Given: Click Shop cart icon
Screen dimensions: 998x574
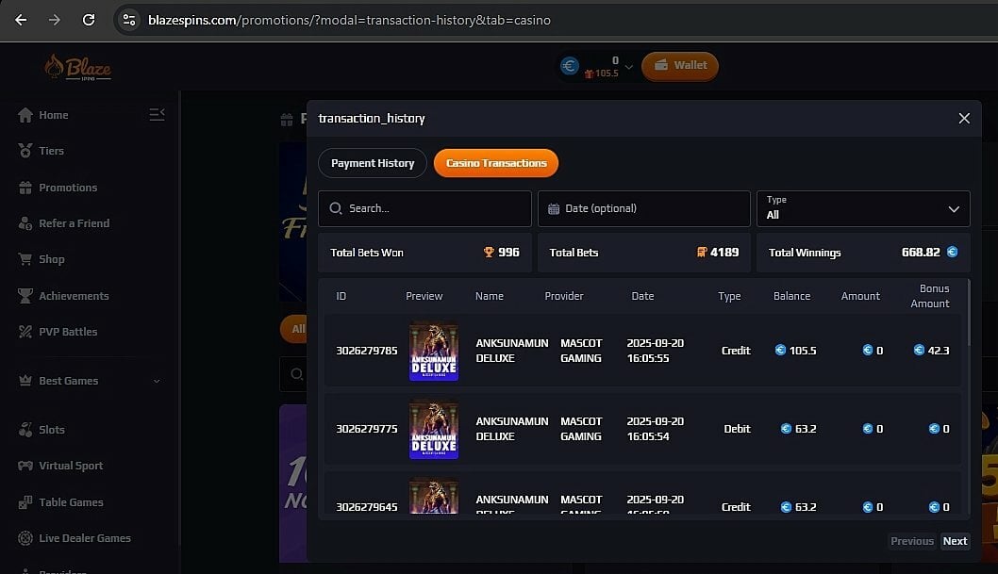Looking at the screenshot, I should click(x=25, y=259).
